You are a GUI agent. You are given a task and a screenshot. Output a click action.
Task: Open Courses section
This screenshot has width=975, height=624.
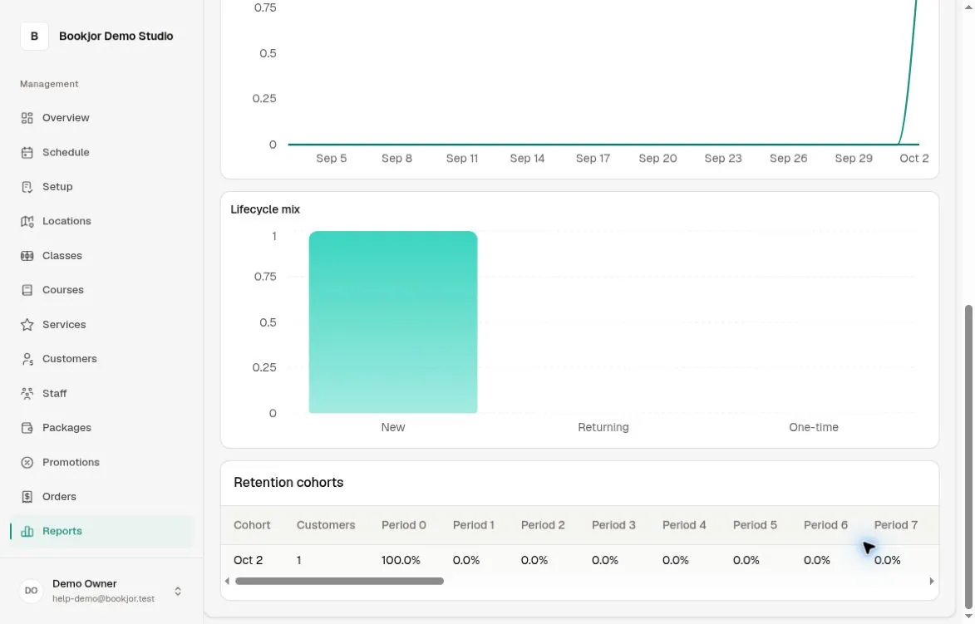[x=101, y=290]
